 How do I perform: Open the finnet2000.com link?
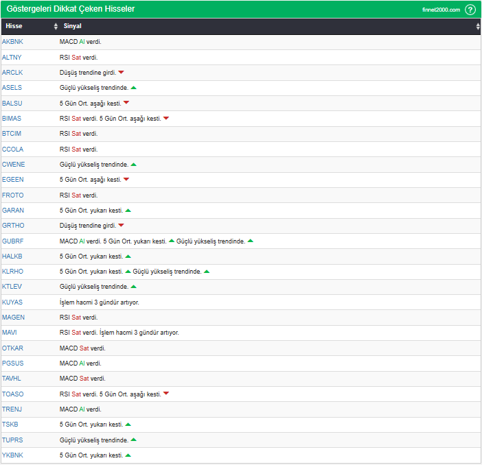(441, 10)
